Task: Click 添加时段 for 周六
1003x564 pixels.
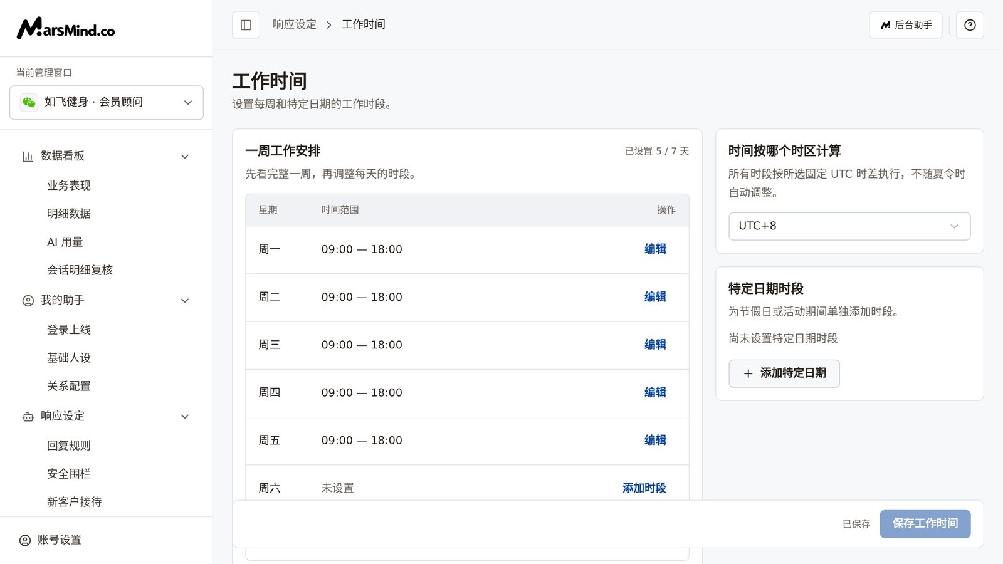Action: 644,488
